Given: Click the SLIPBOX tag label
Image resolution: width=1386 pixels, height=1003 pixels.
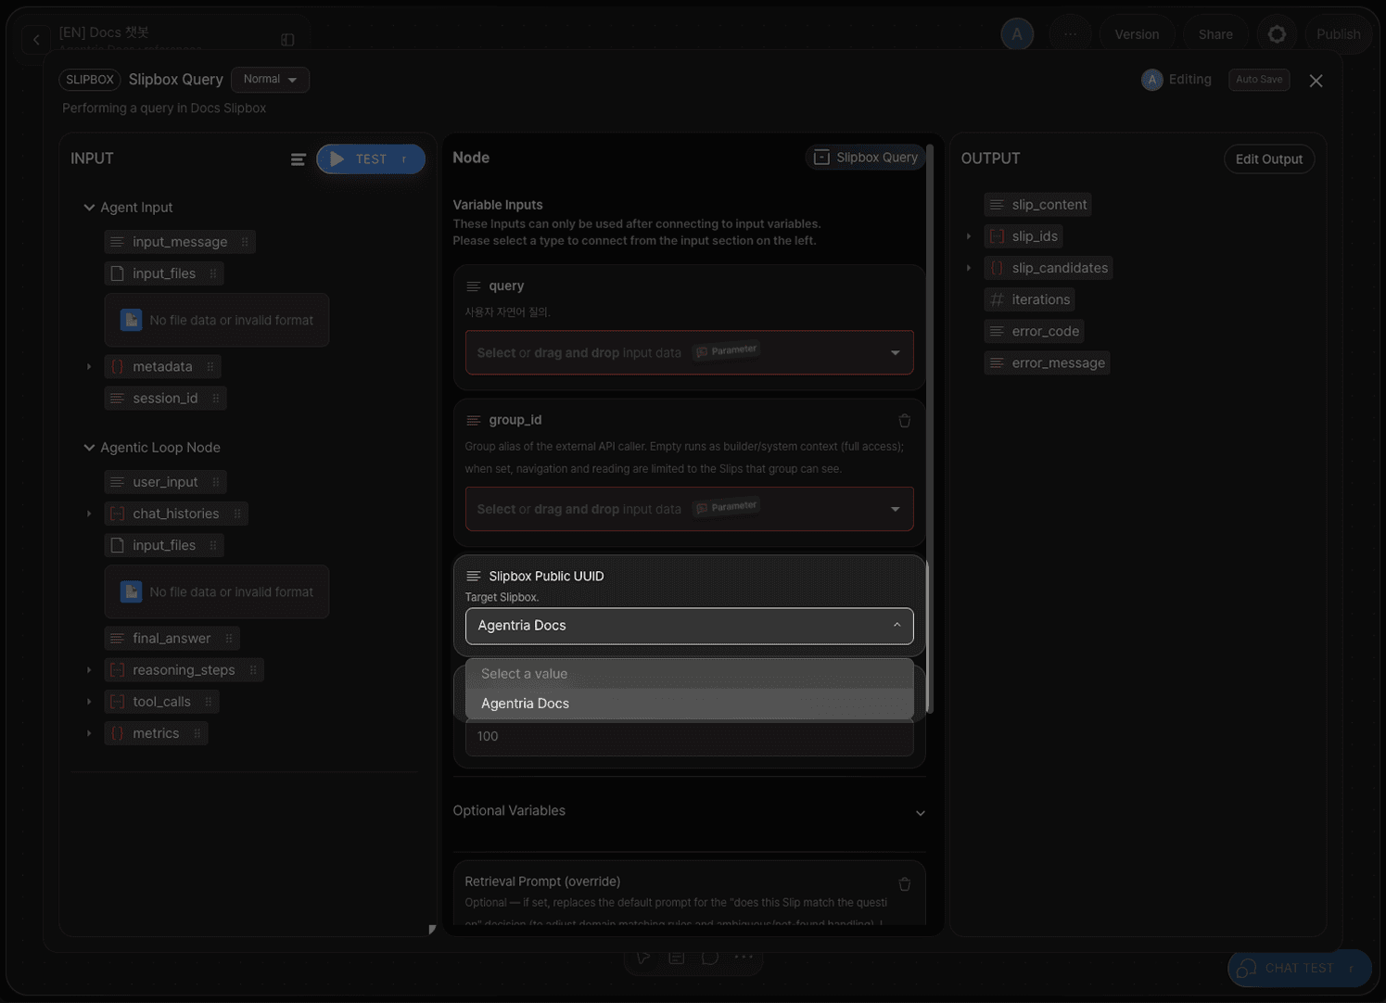Looking at the screenshot, I should point(90,80).
